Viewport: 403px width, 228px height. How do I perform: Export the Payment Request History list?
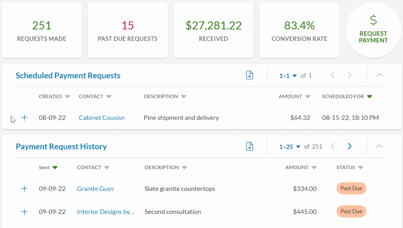tap(249, 146)
